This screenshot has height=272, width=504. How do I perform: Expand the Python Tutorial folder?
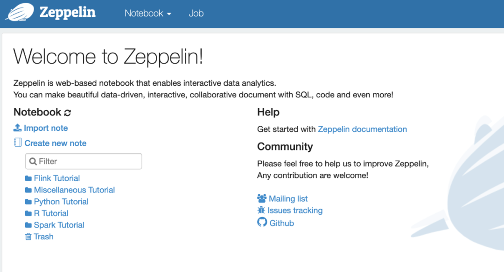pos(61,202)
